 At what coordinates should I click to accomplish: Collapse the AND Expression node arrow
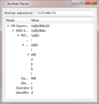pyautogui.click(x=13, y=31)
